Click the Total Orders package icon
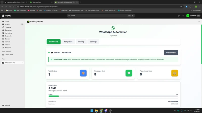Viewport: 202px width, 113px height. (83, 73)
